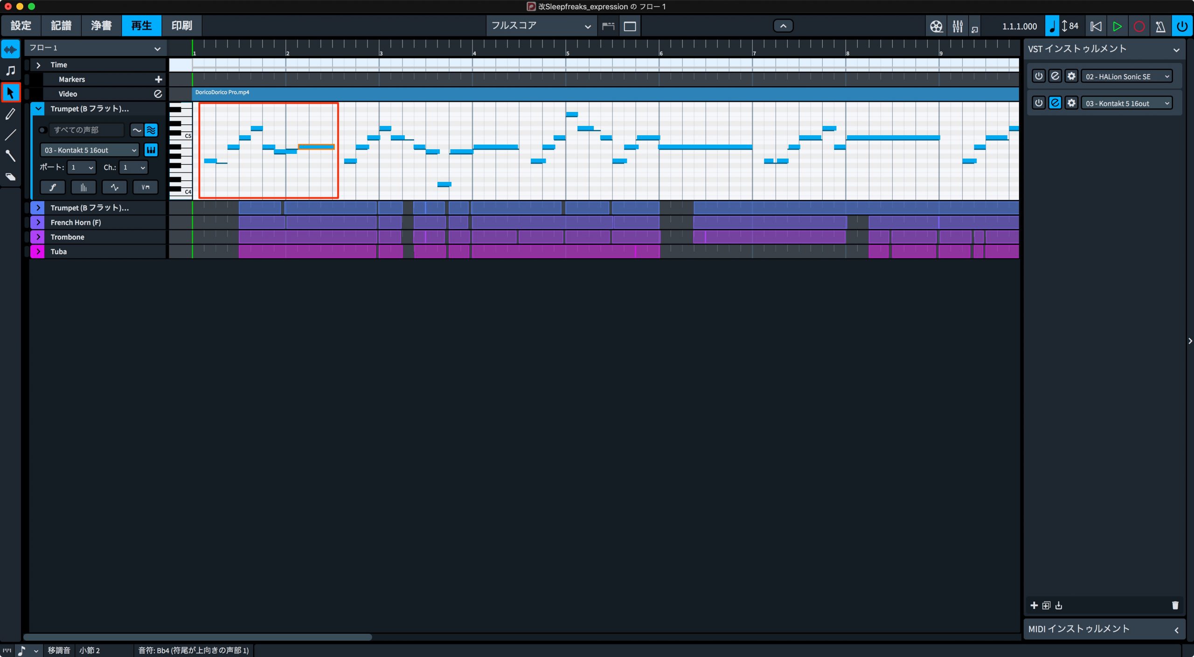Toggle power for Kontakt 5 16out

[x=1039, y=103]
